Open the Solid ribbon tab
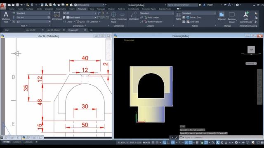Image resolution: width=264 pixels, height=148 pixels. click(21, 9)
